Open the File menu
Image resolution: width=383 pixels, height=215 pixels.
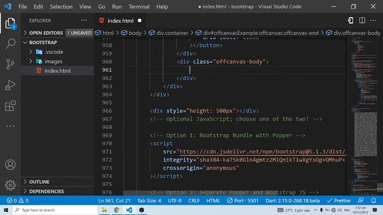click(23, 7)
